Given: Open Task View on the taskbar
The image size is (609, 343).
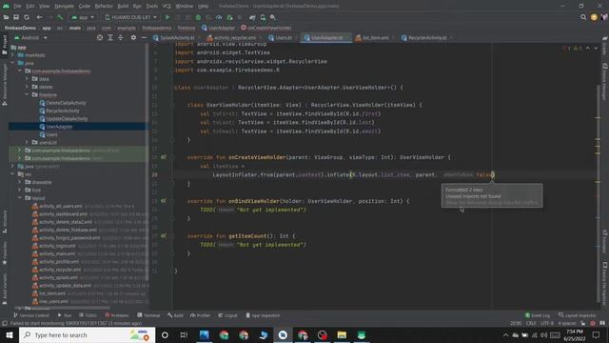Looking at the screenshot, I should 184,335.
